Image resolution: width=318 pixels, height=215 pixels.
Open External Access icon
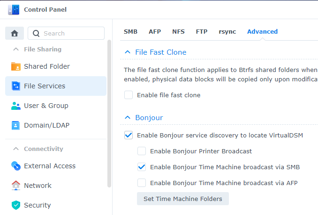coord(16,166)
